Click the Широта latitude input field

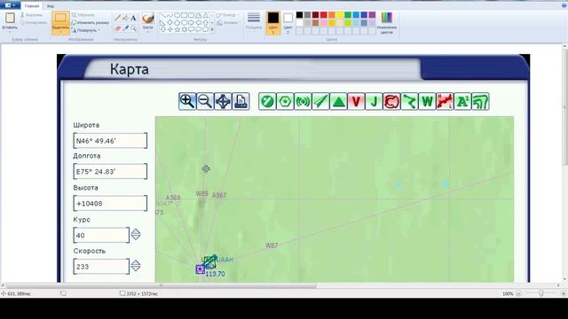click(x=110, y=141)
